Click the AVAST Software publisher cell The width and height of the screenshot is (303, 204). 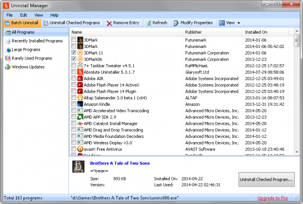point(200,149)
